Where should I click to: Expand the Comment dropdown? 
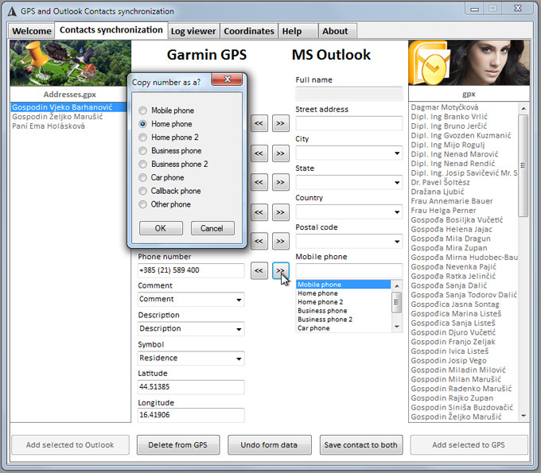[239, 300]
